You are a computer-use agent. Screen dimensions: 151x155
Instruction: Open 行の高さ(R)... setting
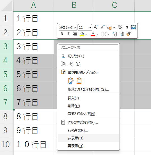[x=88, y=130]
